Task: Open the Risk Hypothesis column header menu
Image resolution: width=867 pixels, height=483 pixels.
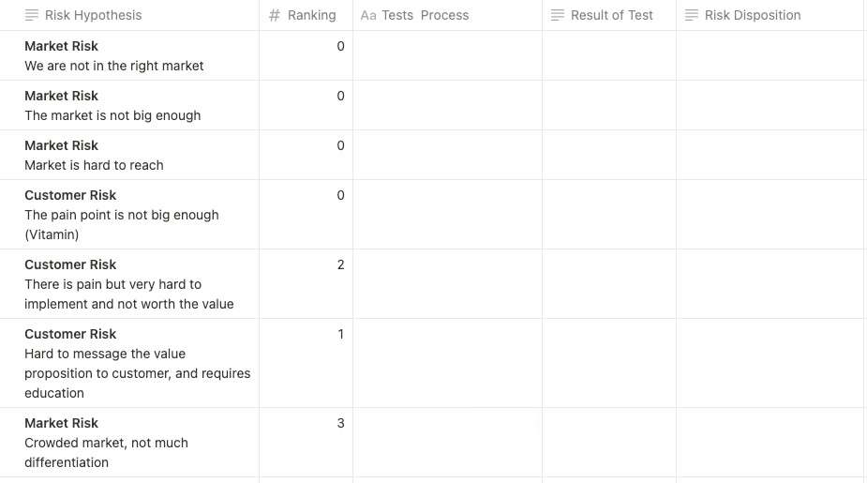Action: [x=94, y=15]
